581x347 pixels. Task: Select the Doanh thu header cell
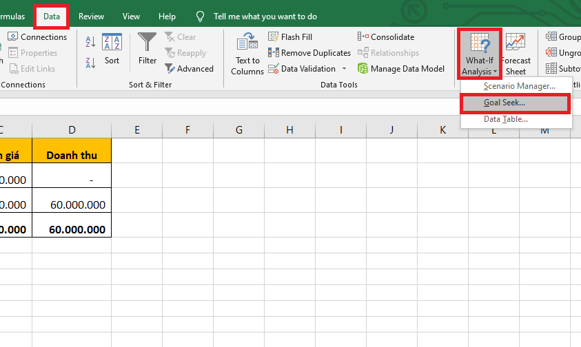71,155
